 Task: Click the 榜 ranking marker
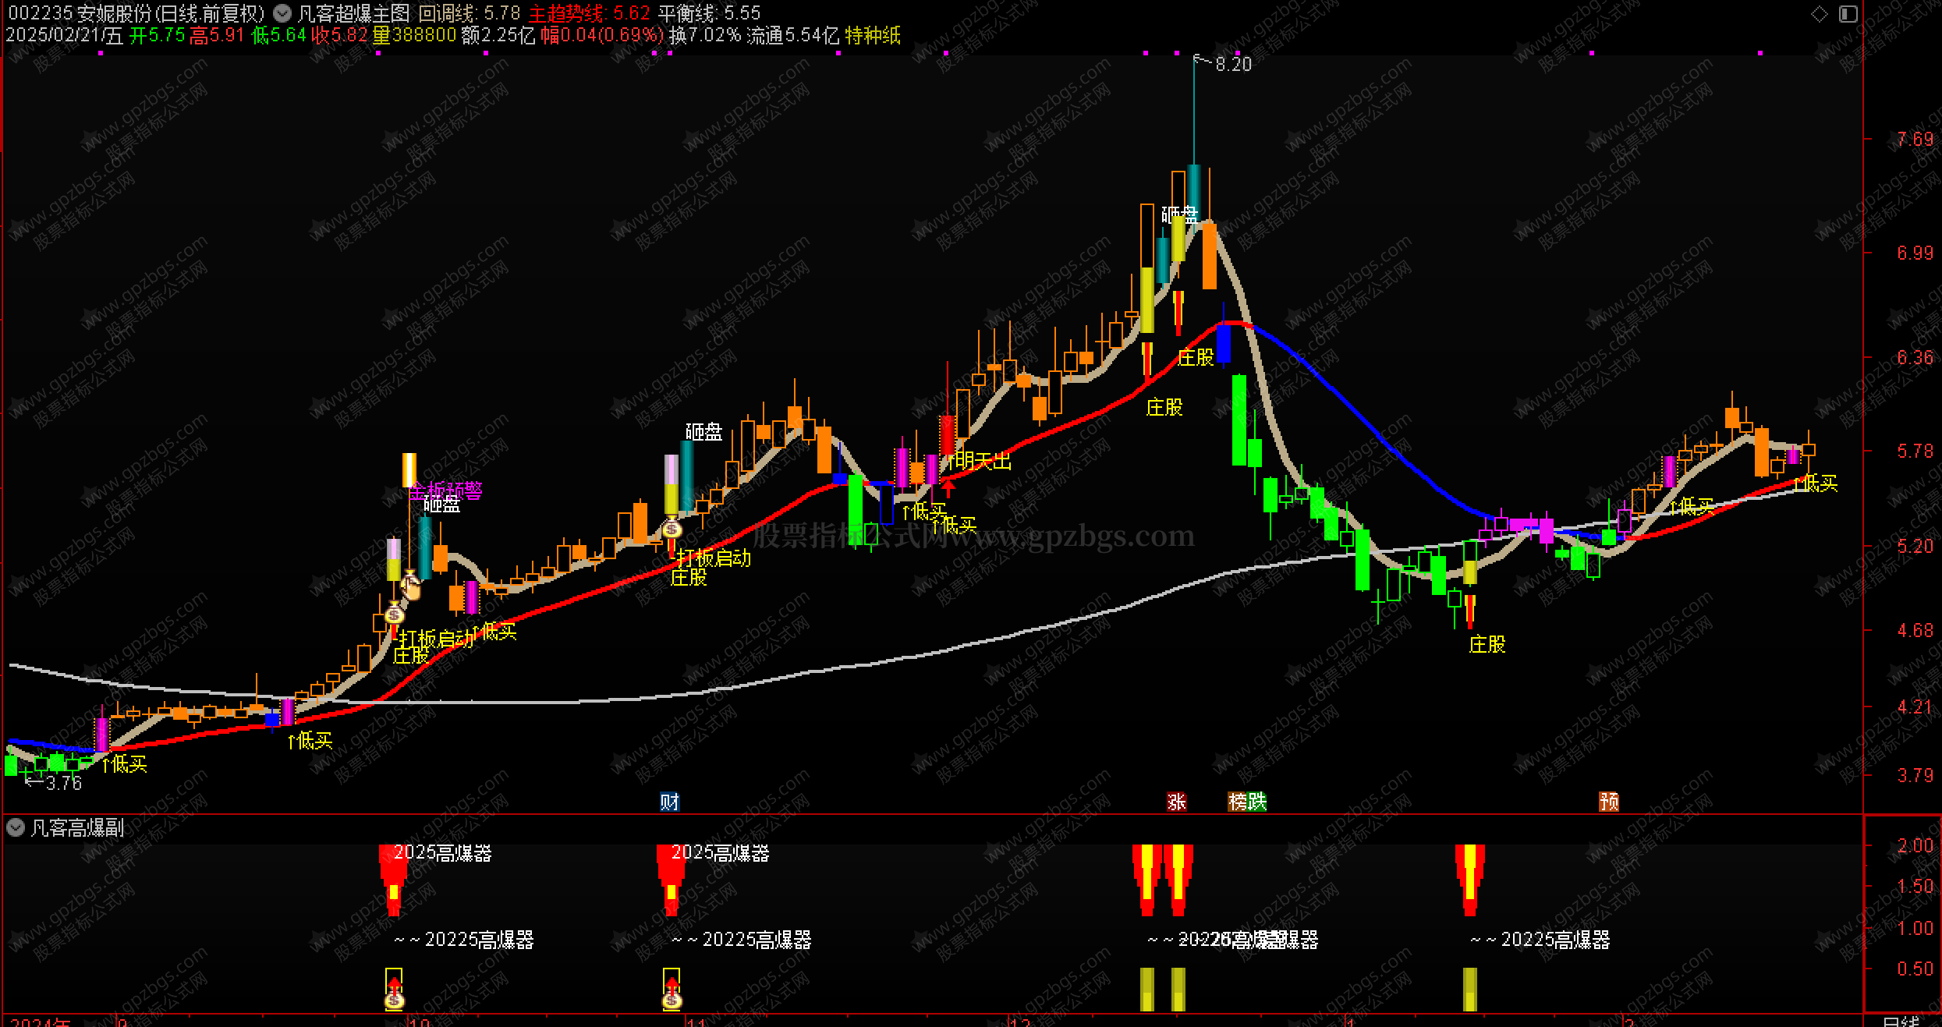click(x=1238, y=802)
